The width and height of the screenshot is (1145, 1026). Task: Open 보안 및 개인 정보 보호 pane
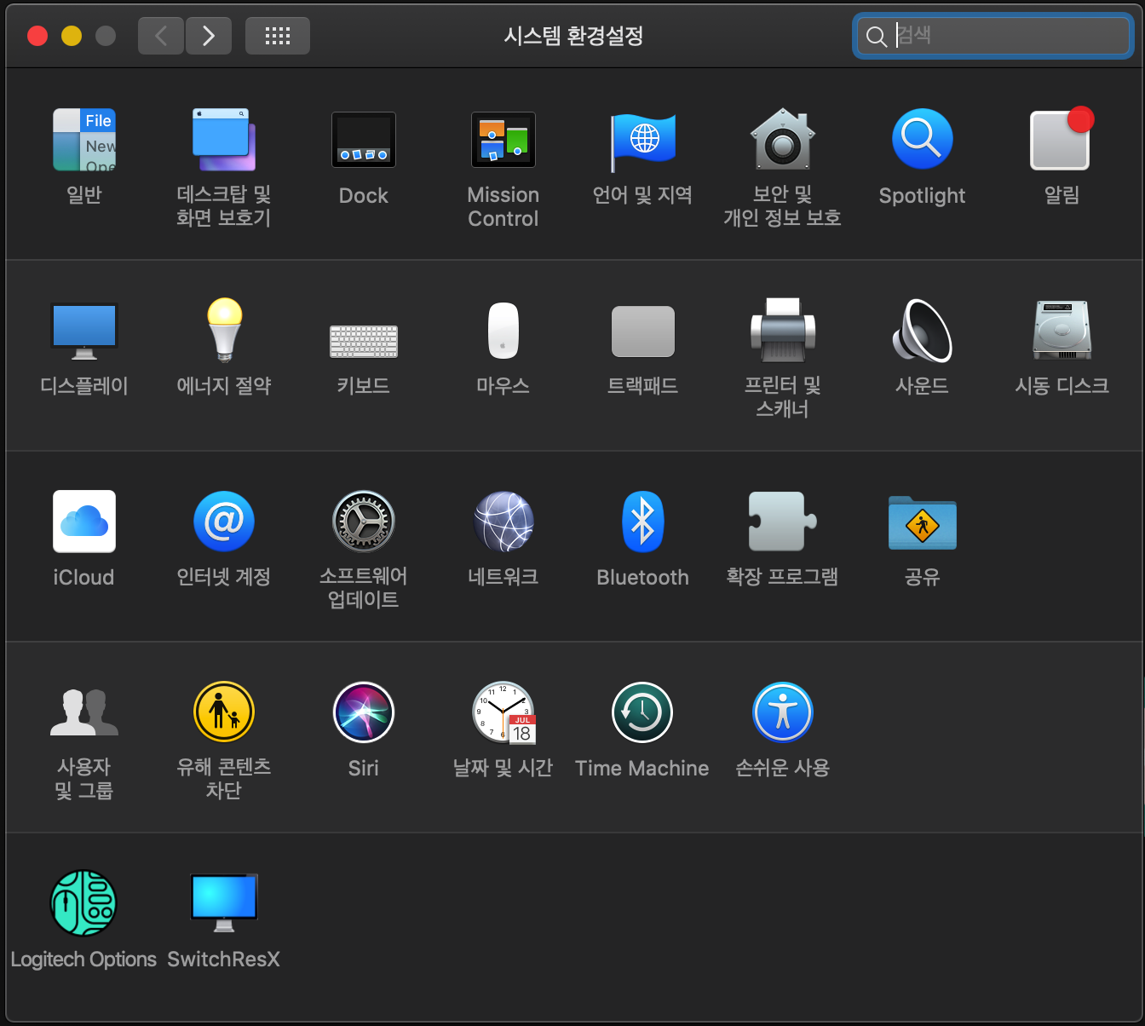783,139
